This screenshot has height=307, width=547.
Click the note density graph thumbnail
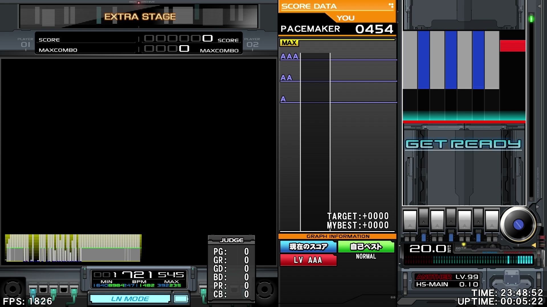tap(73, 248)
